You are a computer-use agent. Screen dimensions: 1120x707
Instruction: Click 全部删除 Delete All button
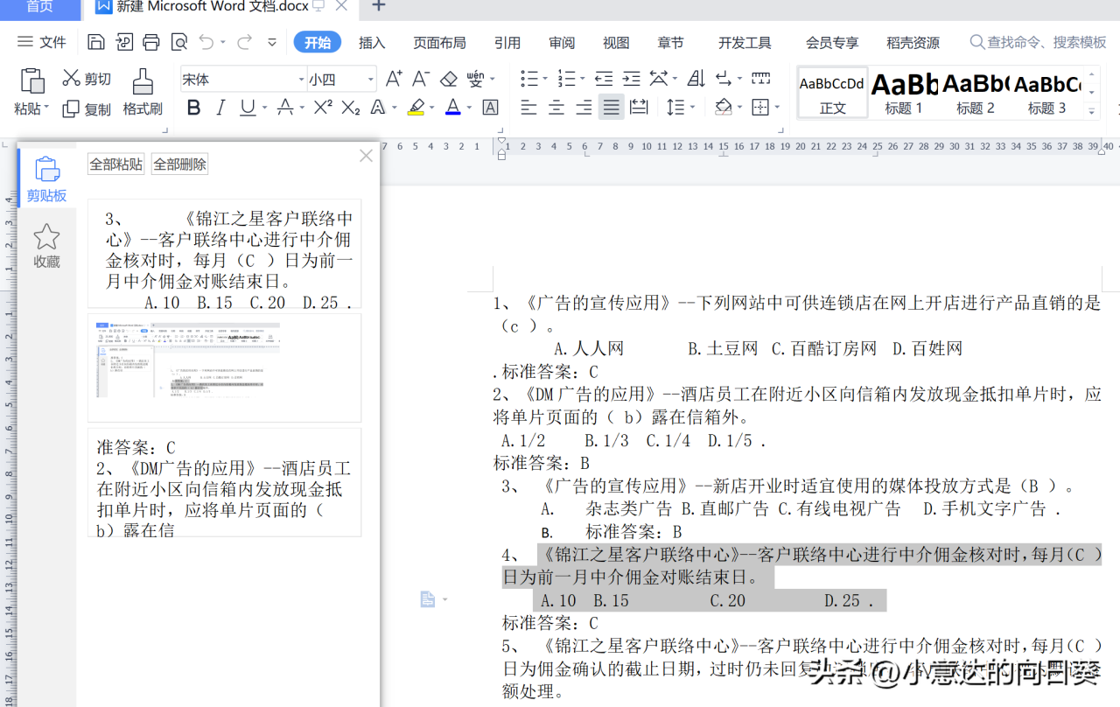click(179, 164)
